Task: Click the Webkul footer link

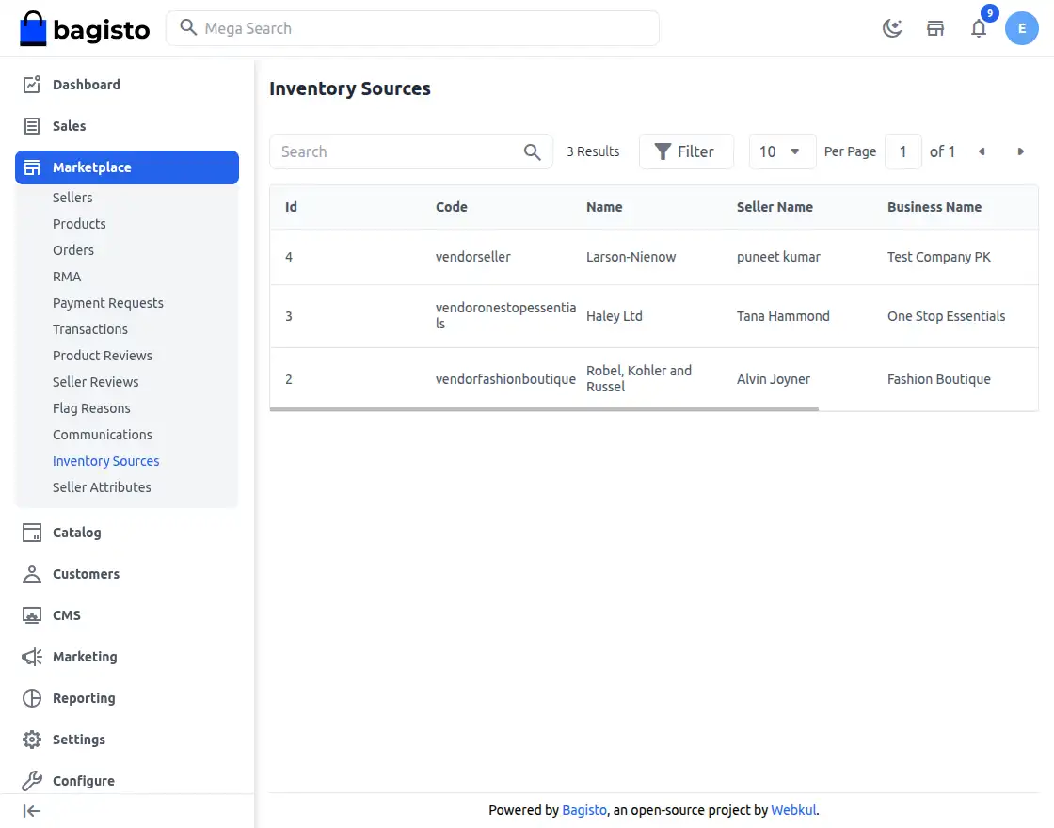Action: (x=793, y=810)
